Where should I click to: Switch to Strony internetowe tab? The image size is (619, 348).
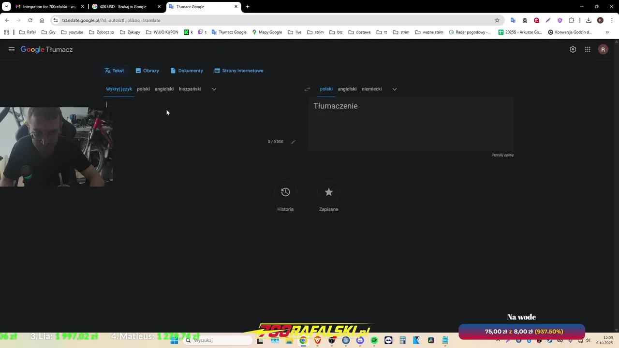coord(239,71)
